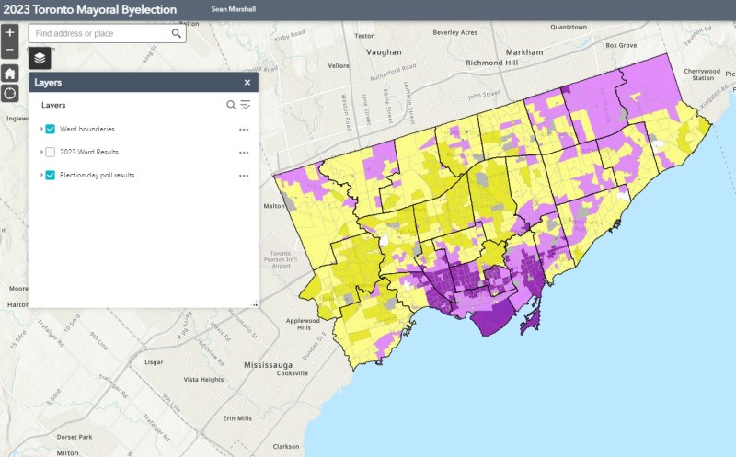Screen dimensions: 736x457
Task: Click the address search magnifier button
Action: (177, 33)
